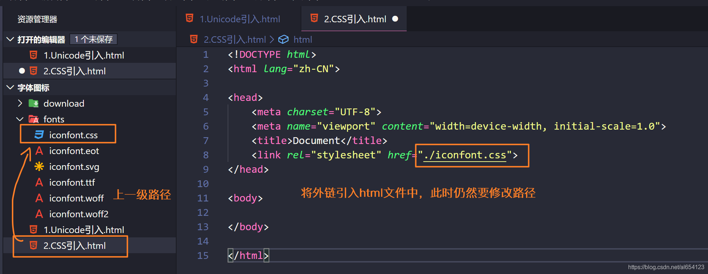The image size is (708, 274).
Task: Collapse the 打开的编辑器 section
Action: click(10, 39)
